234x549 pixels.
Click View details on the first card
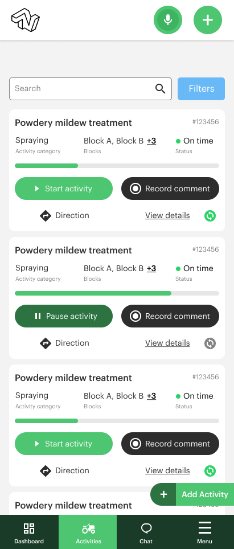167,216
